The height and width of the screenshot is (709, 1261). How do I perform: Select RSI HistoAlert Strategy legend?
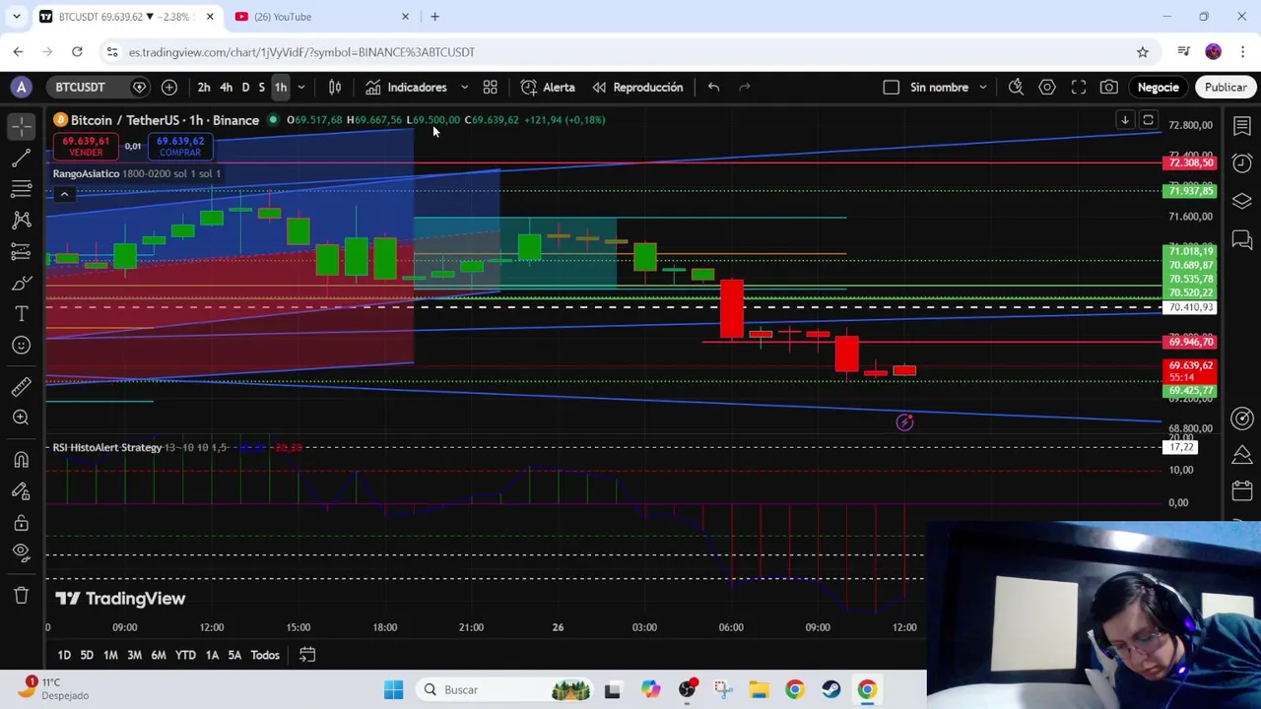107,448
